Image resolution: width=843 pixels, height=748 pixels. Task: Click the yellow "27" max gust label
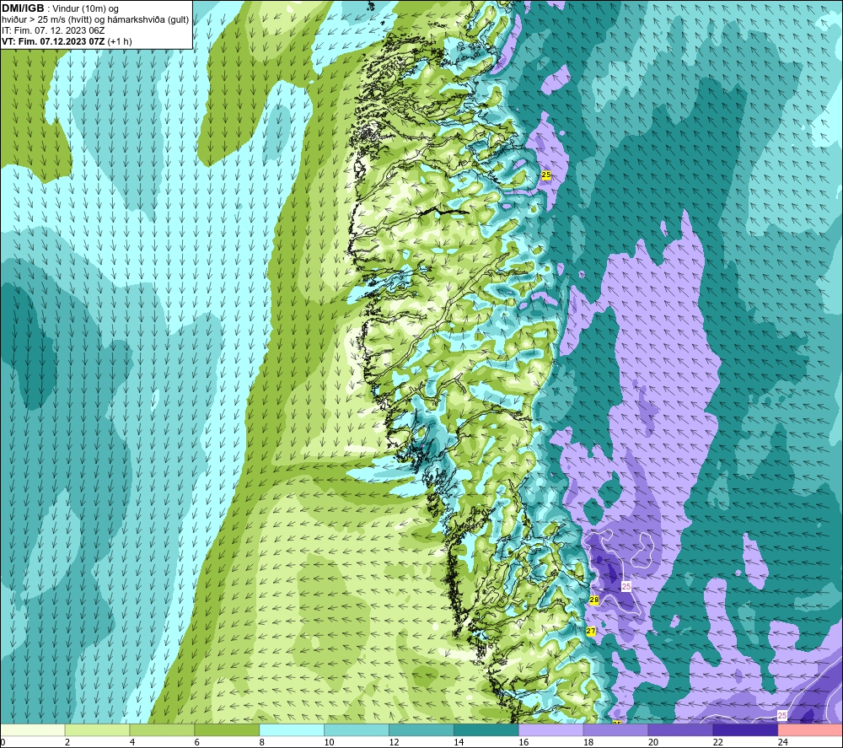591,632
